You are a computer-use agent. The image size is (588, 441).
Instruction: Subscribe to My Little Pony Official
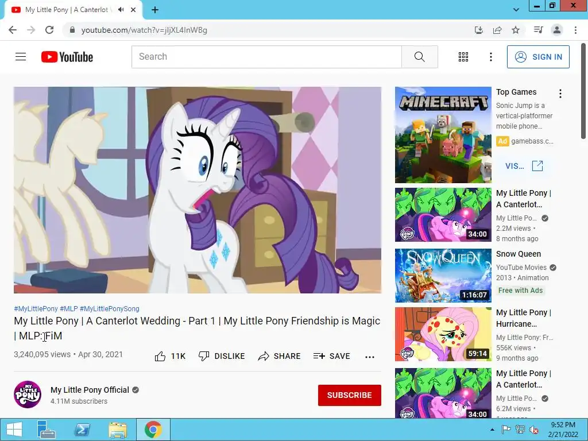click(350, 395)
